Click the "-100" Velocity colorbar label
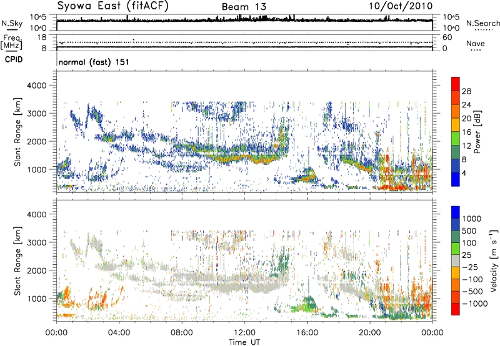 point(472,279)
